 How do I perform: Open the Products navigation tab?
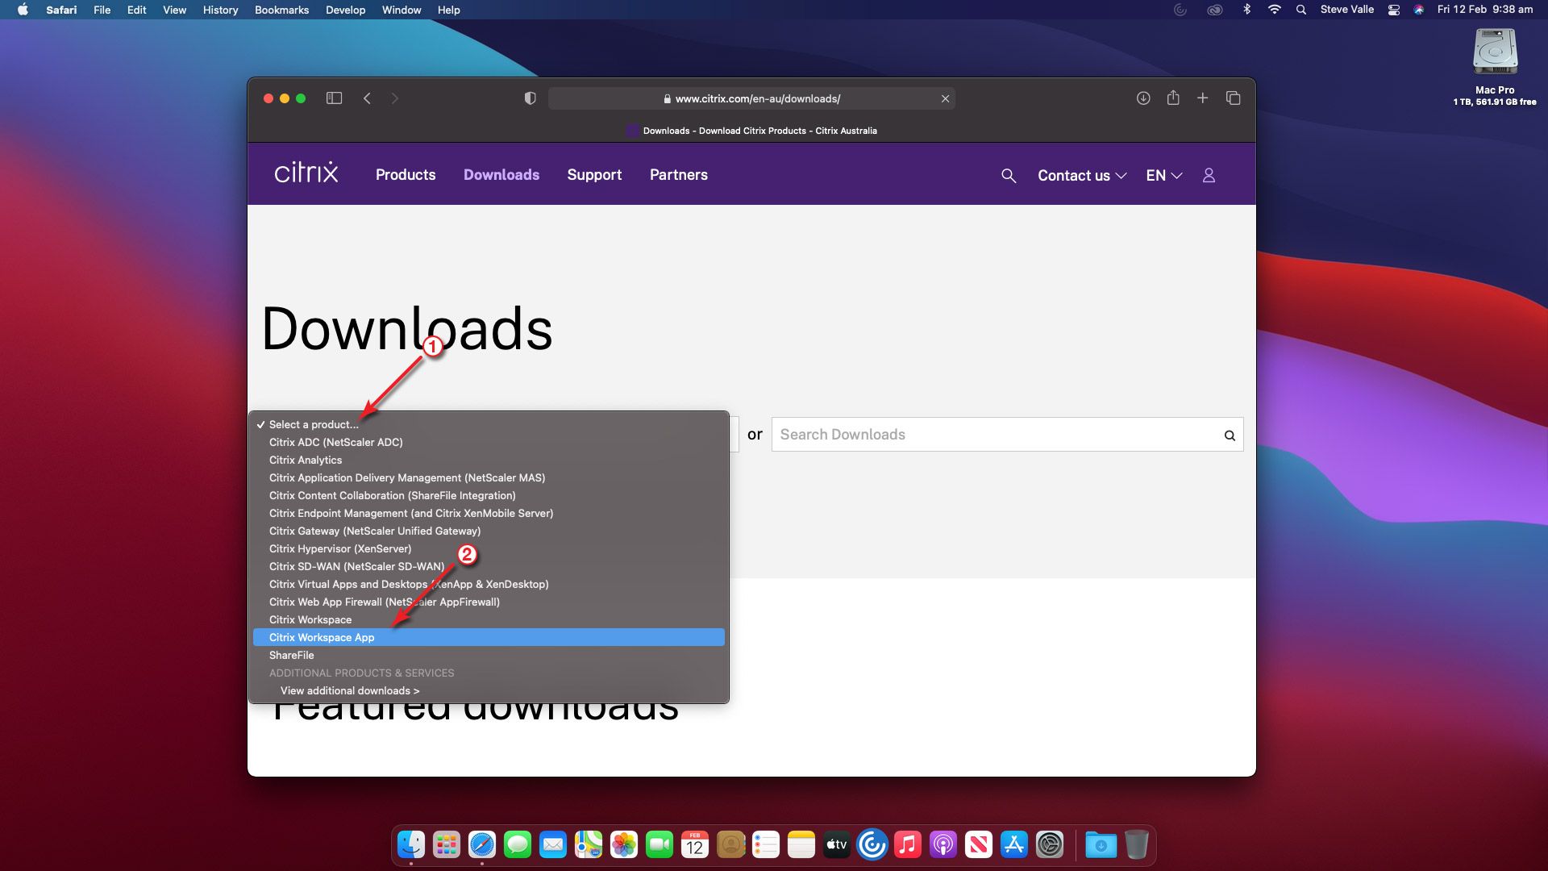pos(406,174)
